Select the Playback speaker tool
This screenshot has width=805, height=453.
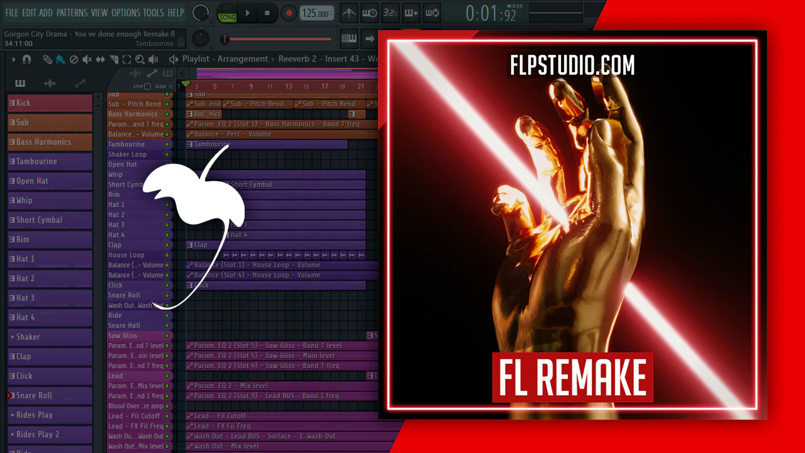point(153,59)
